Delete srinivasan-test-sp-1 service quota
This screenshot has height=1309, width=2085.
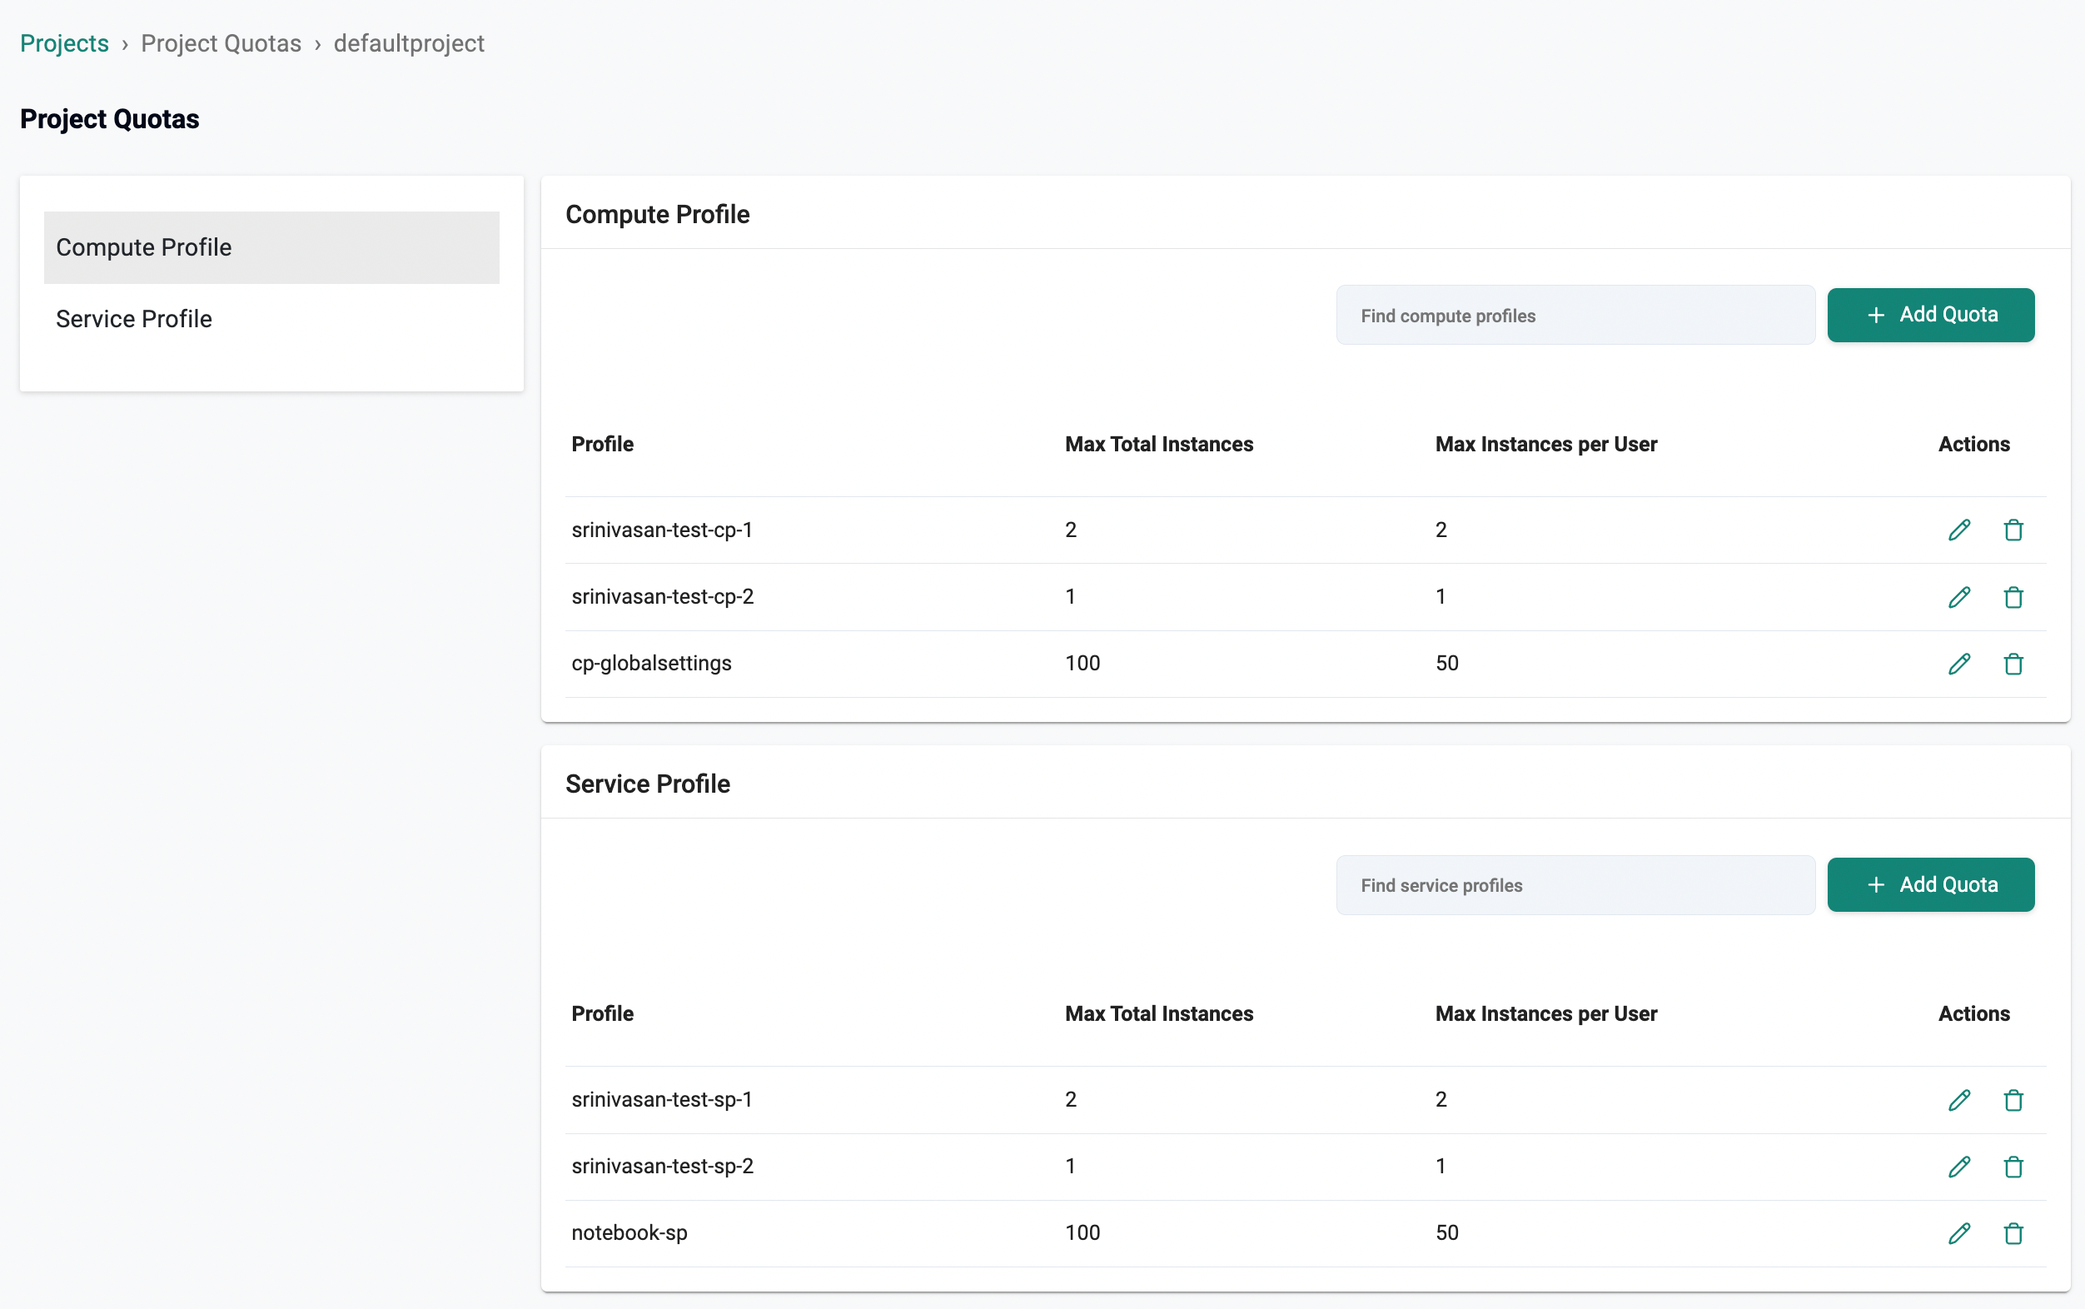click(2013, 1099)
